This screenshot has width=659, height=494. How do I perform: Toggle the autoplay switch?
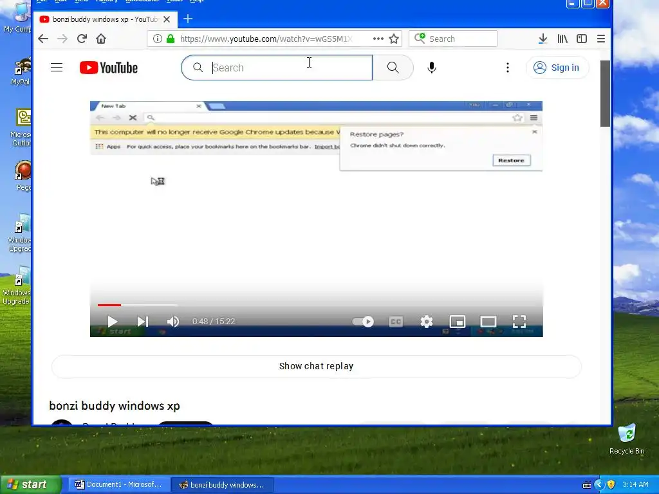point(363,322)
